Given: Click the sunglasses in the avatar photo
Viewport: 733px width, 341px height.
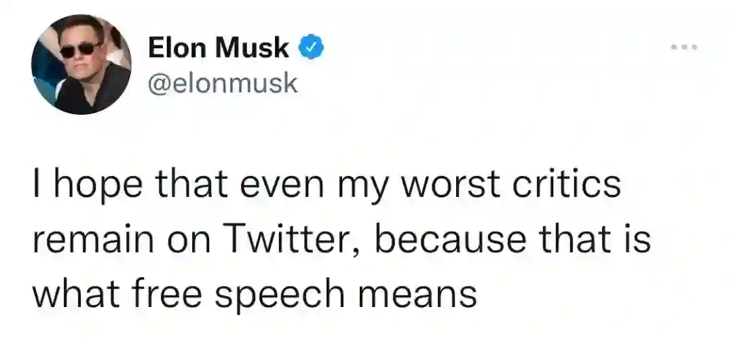Looking at the screenshot, I should [80, 52].
